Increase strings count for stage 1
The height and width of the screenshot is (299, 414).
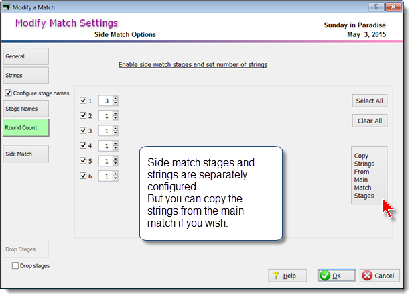click(x=115, y=99)
